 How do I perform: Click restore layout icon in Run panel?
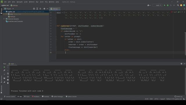coord(4,78)
